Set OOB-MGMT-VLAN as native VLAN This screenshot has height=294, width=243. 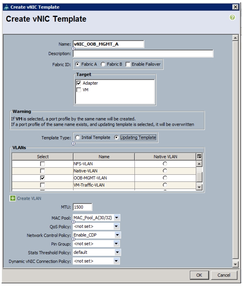[165, 178]
